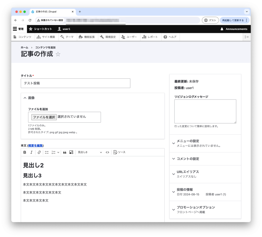Image resolution: width=262 pixels, height=237 pixels.
Task: Open the 見出し3 heading style dropdown
Action: [90, 152]
